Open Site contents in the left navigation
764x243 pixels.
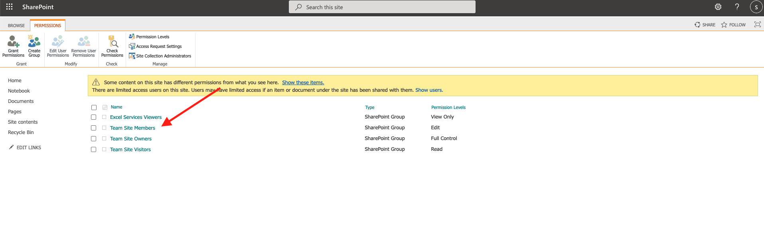(23, 122)
